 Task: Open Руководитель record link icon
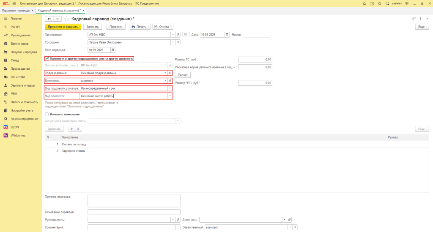click(178, 220)
